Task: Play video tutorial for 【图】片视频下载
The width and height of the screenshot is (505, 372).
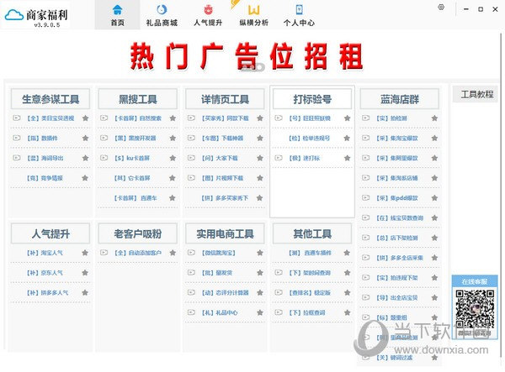Action: (x=191, y=178)
